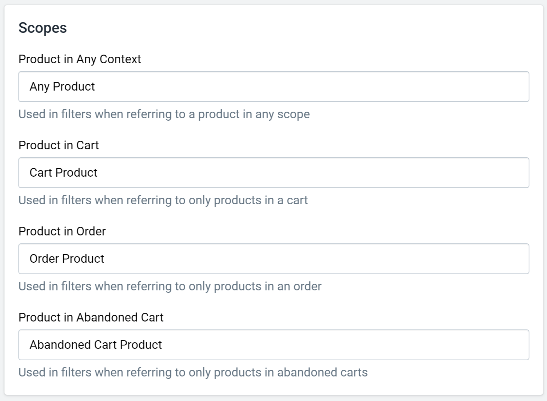The width and height of the screenshot is (547, 401).
Task: Click the Any Product input field
Action: (273, 86)
